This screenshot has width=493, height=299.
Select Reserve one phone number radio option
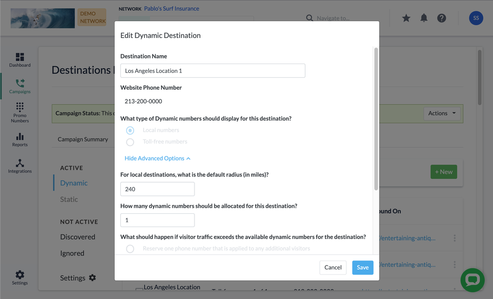click(x=130, y=249)
